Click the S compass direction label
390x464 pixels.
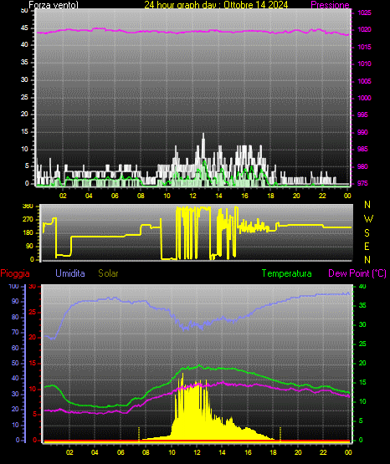[367, 233]
